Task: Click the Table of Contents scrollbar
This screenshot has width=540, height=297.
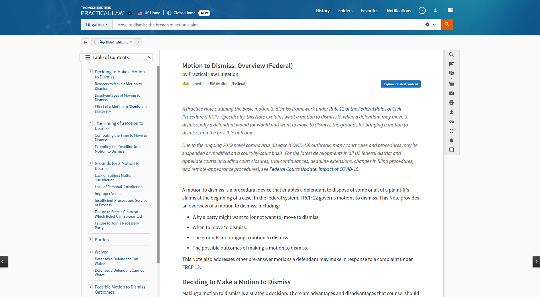Action: tap(158, 164)
